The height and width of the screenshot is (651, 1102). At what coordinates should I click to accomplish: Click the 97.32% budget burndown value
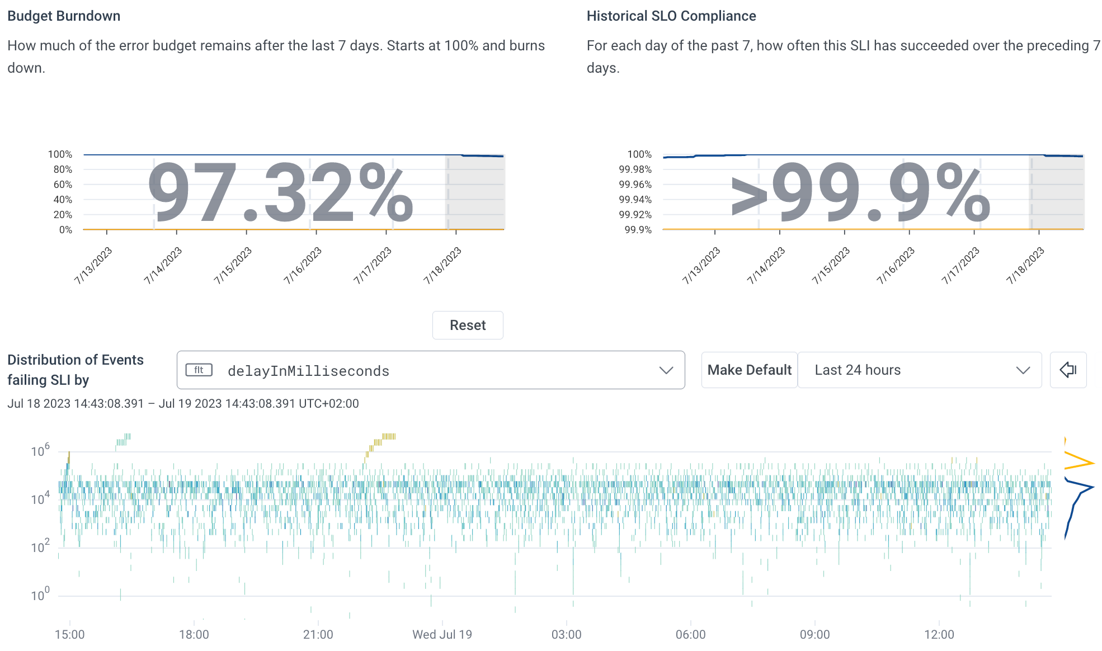[280, 192]
